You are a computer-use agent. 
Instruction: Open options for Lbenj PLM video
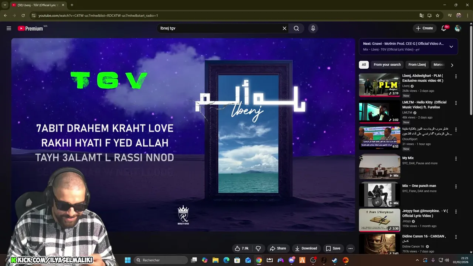coord(456,76)
